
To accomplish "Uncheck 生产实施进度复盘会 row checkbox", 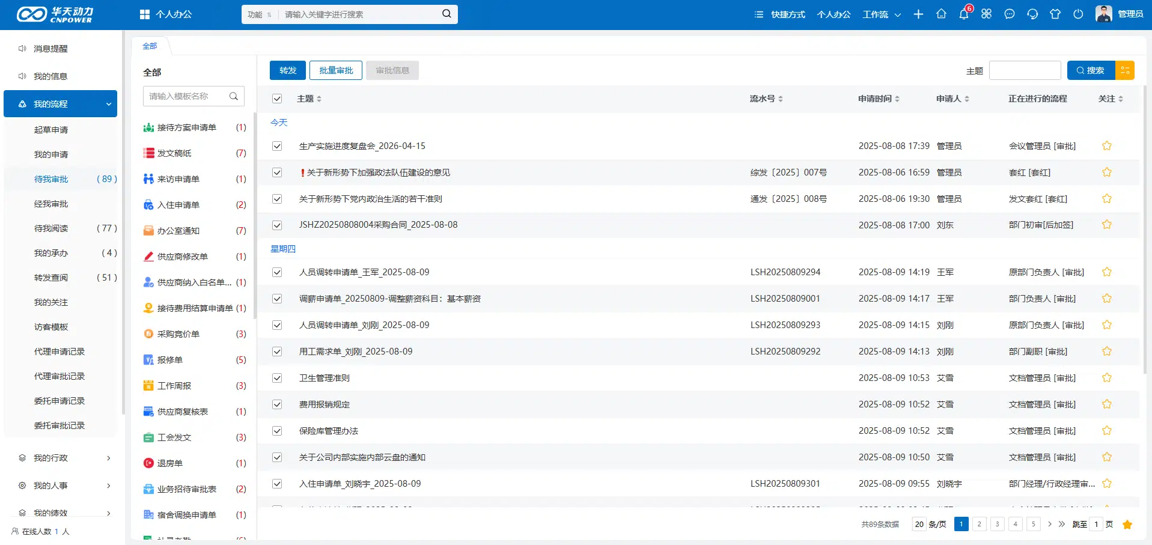I will click(277, 146).
